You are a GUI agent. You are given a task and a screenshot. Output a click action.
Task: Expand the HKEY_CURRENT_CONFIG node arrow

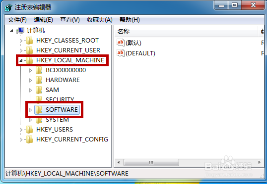click(x=21, y=139)
